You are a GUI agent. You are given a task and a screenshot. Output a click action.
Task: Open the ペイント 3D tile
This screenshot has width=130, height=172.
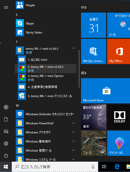click(118, 143)
